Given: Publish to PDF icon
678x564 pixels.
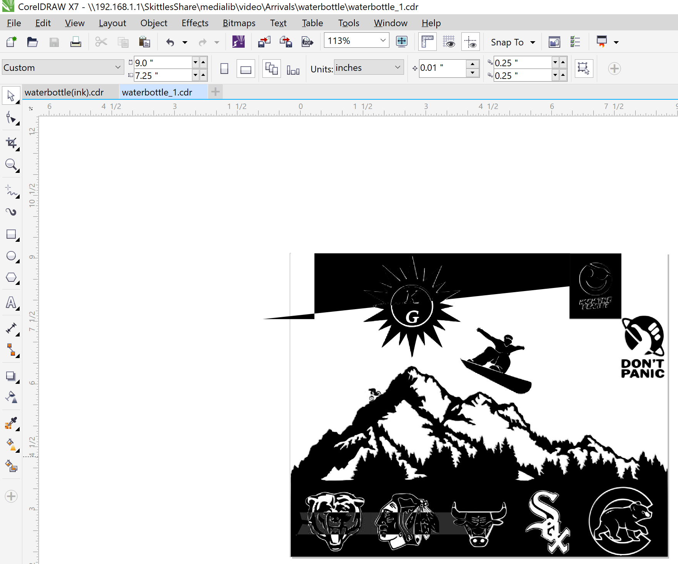Looking at the screenshot, I should [307, 42].
